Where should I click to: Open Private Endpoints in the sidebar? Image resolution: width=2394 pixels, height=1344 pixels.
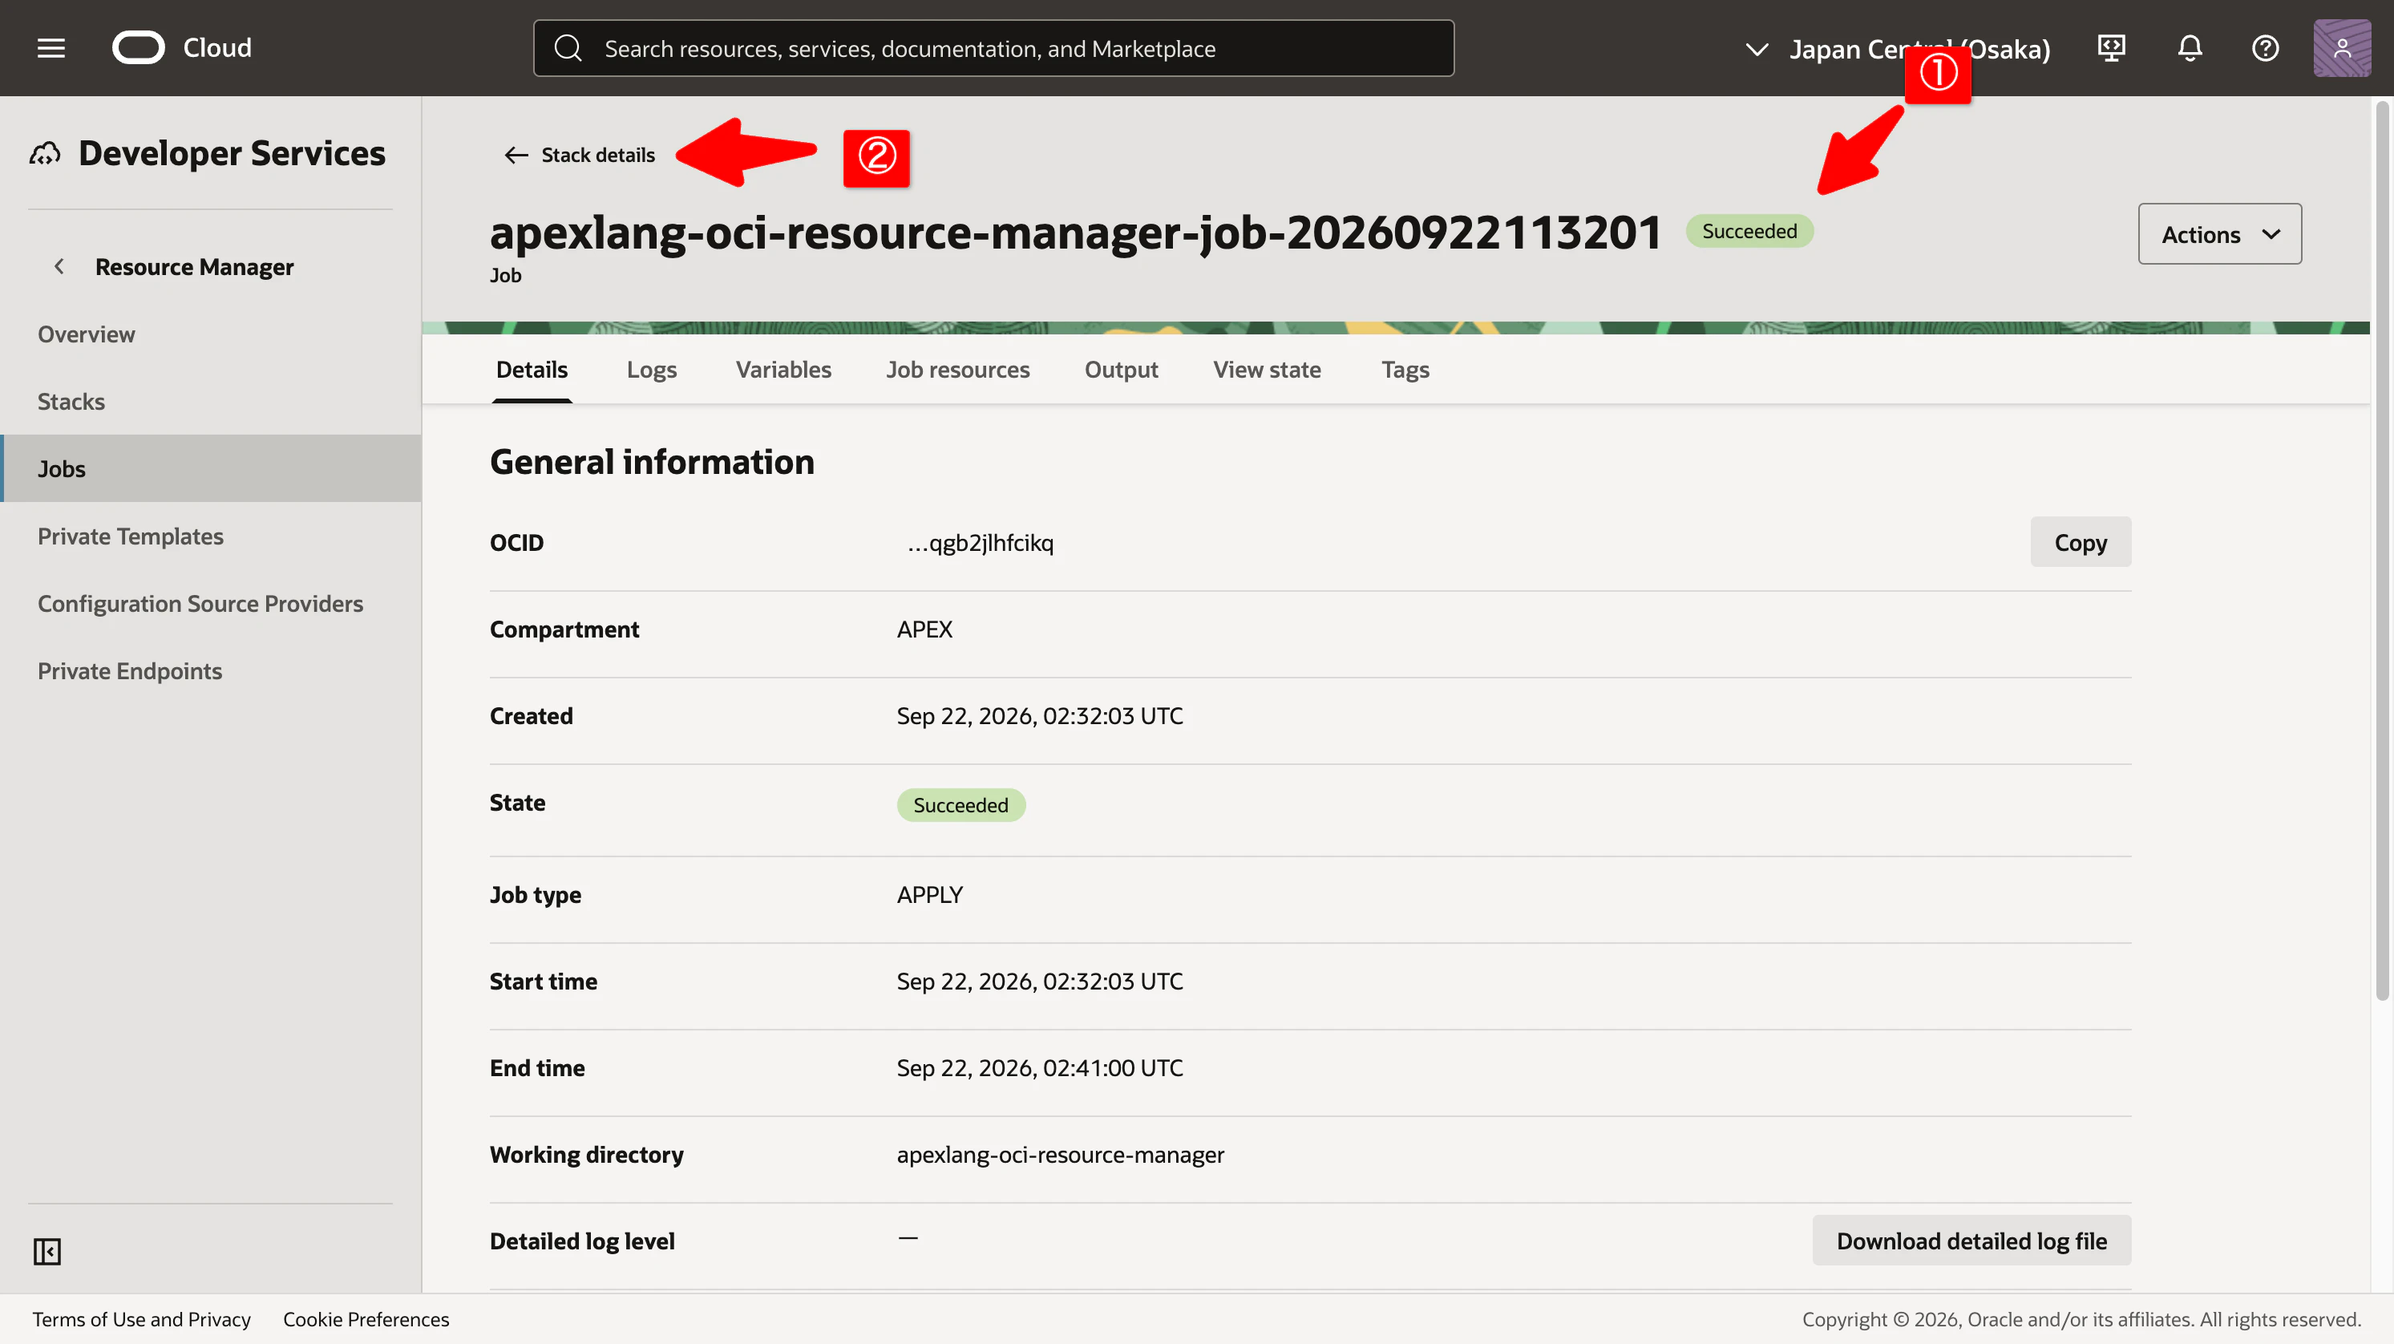point(129,671)
